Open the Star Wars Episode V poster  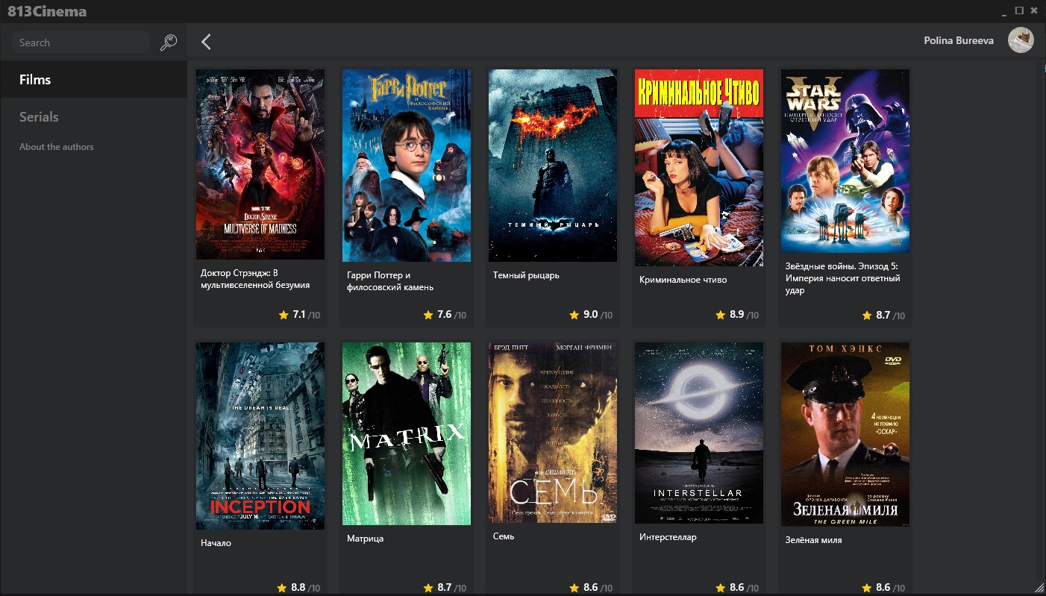click(845, 161)
